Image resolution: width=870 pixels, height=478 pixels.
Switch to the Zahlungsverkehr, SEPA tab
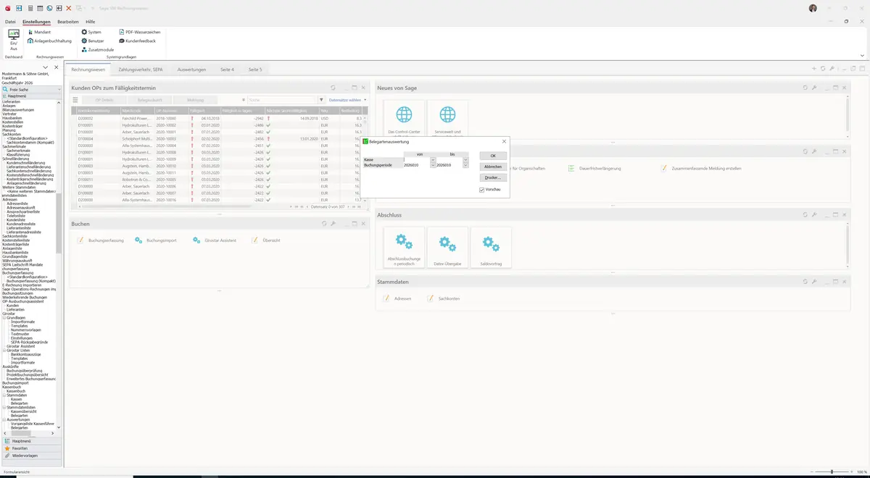[141, 70]
